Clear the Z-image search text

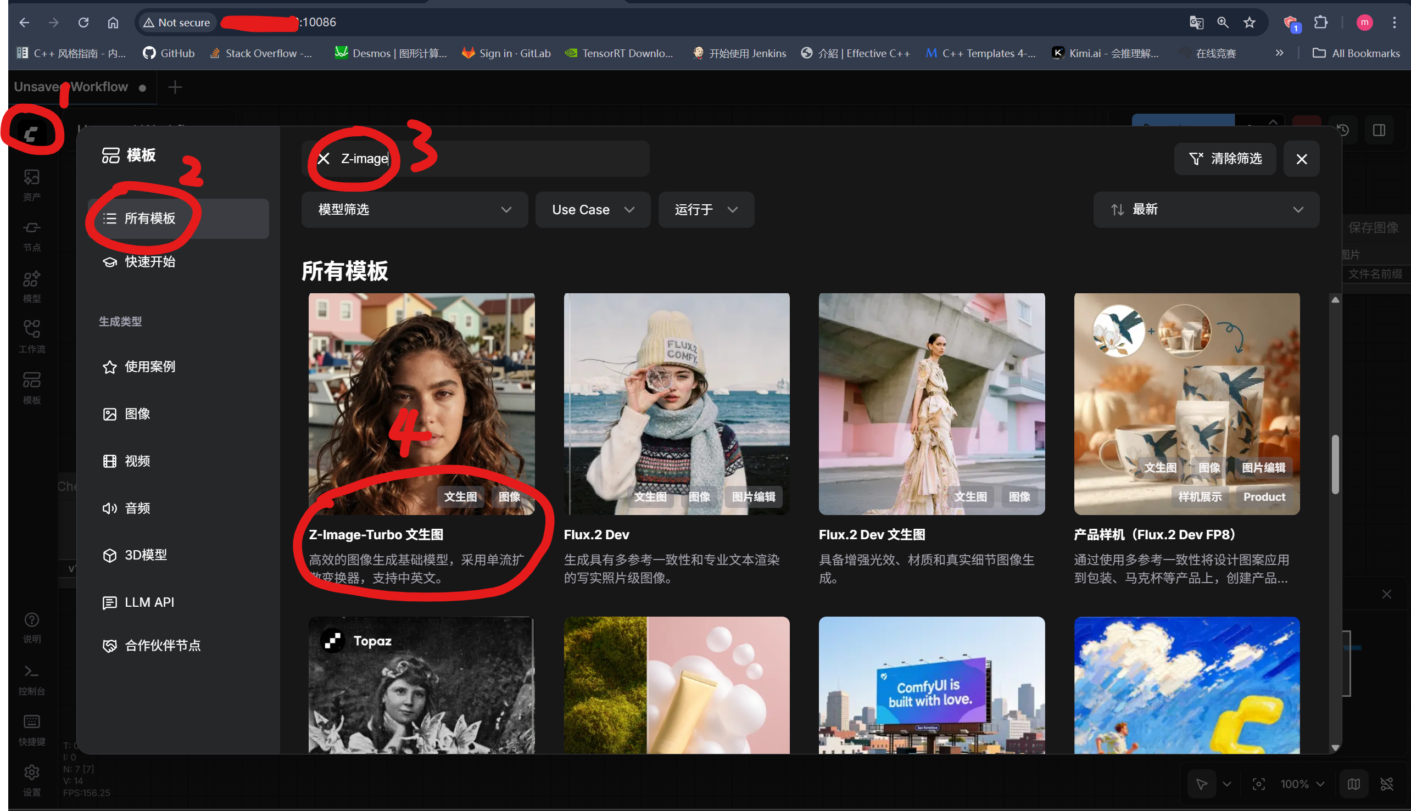point(324,159)
